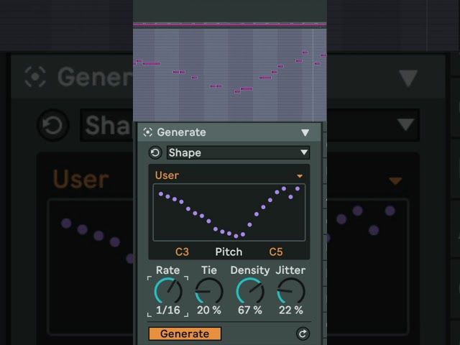The width and height of the screenshot is (460, 345).
Task: Click the C3 minimum pitch value
Action: click(182, 252)
